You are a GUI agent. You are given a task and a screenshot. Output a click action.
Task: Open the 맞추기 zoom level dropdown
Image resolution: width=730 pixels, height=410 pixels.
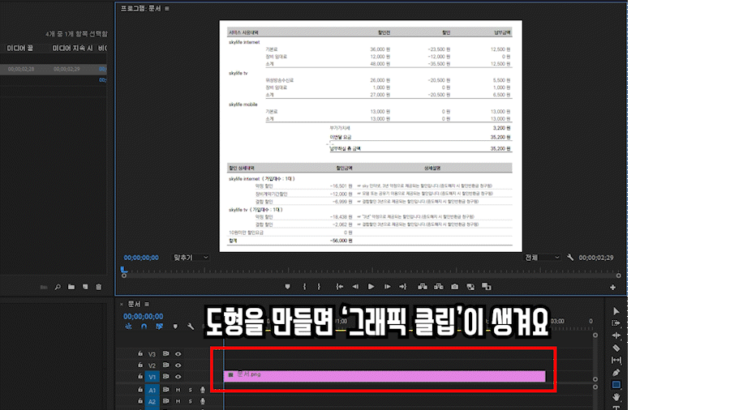[x=191, y=258]
